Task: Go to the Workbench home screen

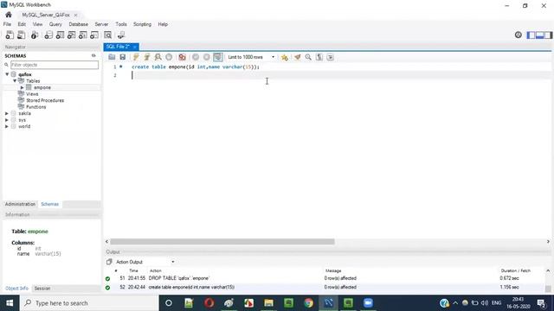Action: click(x=9, y=15)
